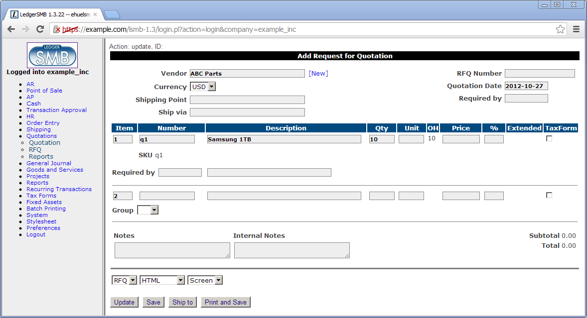587x318 pixels.
Task: Open the Chrome menu hamburger icon
Action: point(576,29)
